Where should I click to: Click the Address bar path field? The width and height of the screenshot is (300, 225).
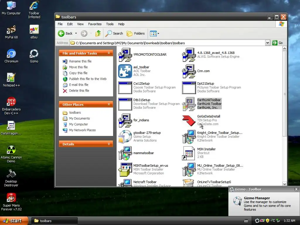(x=167, y=43)
